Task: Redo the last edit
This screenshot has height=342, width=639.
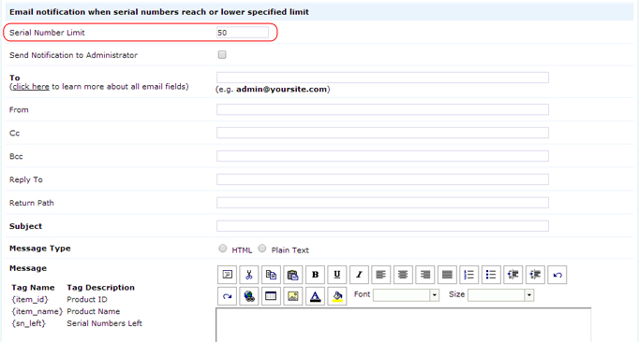Action: [228, 296]
